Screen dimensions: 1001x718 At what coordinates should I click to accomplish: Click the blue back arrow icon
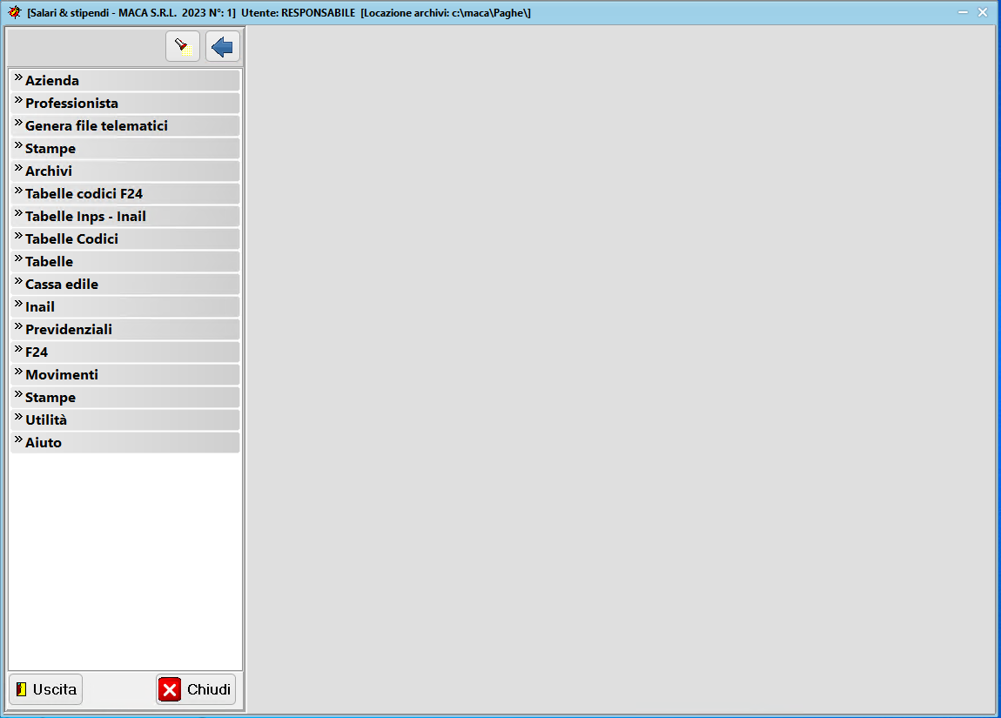(223, 46)
